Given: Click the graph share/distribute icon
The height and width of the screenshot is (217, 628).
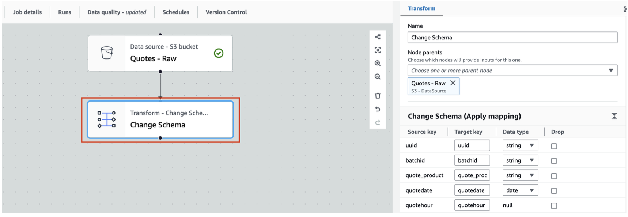Looking at the screenshot, I should point(378,37).
